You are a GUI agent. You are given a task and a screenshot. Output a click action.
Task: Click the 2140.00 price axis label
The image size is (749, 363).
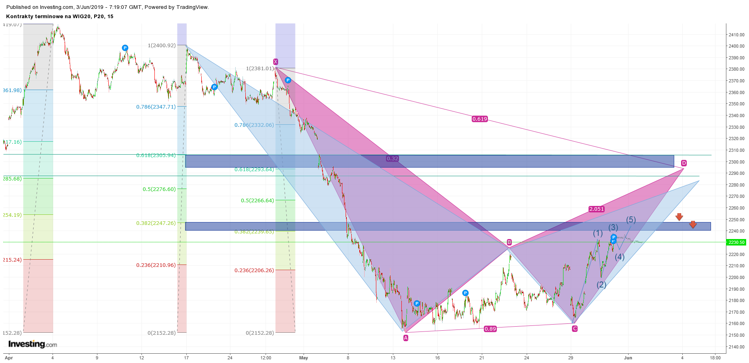pyautogui.click(x=736, y=347)
